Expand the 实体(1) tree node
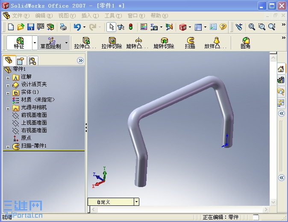The image size is (288, 222). pos(8,93)
